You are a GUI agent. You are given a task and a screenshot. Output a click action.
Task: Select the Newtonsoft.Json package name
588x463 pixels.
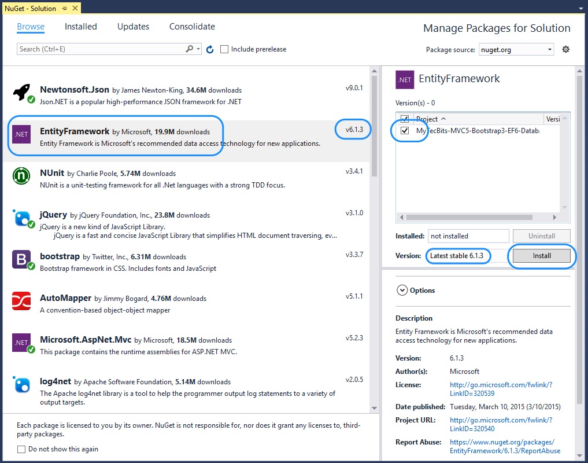click(74, 90)
